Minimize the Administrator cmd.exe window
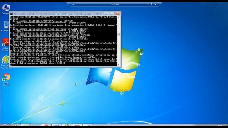 point(106,14)
